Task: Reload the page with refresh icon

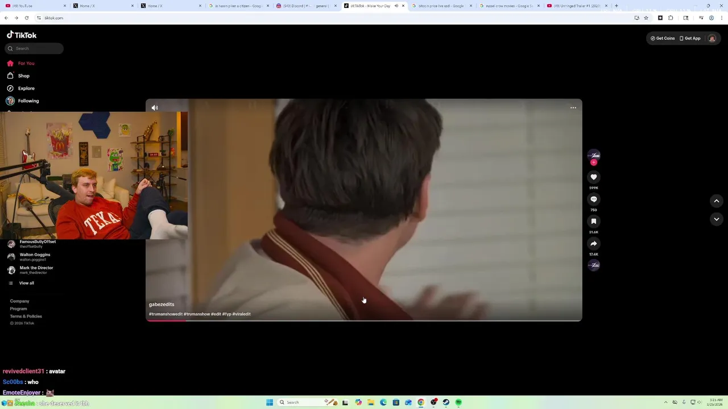Action: click(x=26, y=18)
